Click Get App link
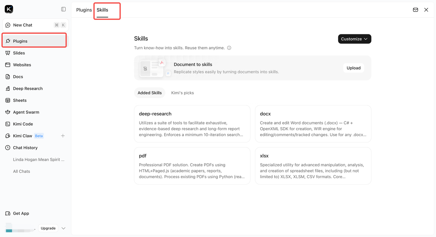 (21, 214)
